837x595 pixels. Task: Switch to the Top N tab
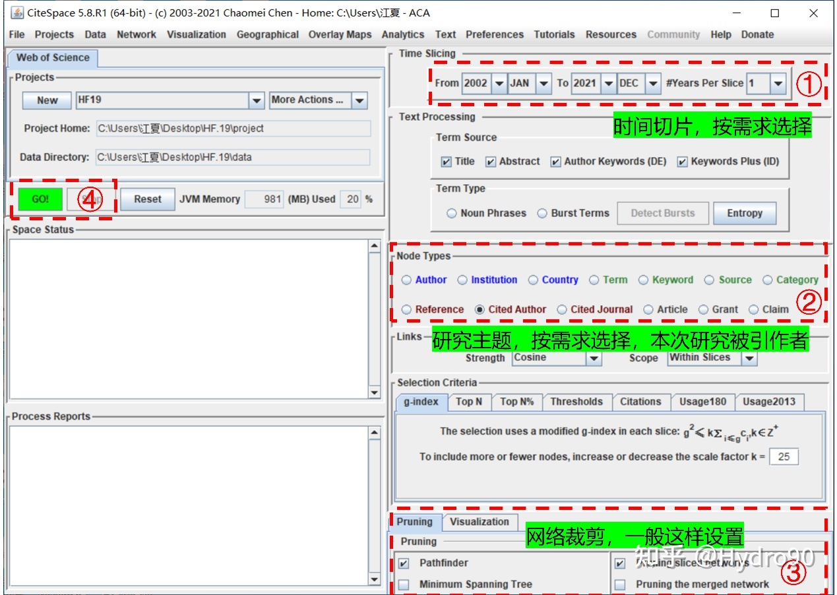click(x=469, y=402)
